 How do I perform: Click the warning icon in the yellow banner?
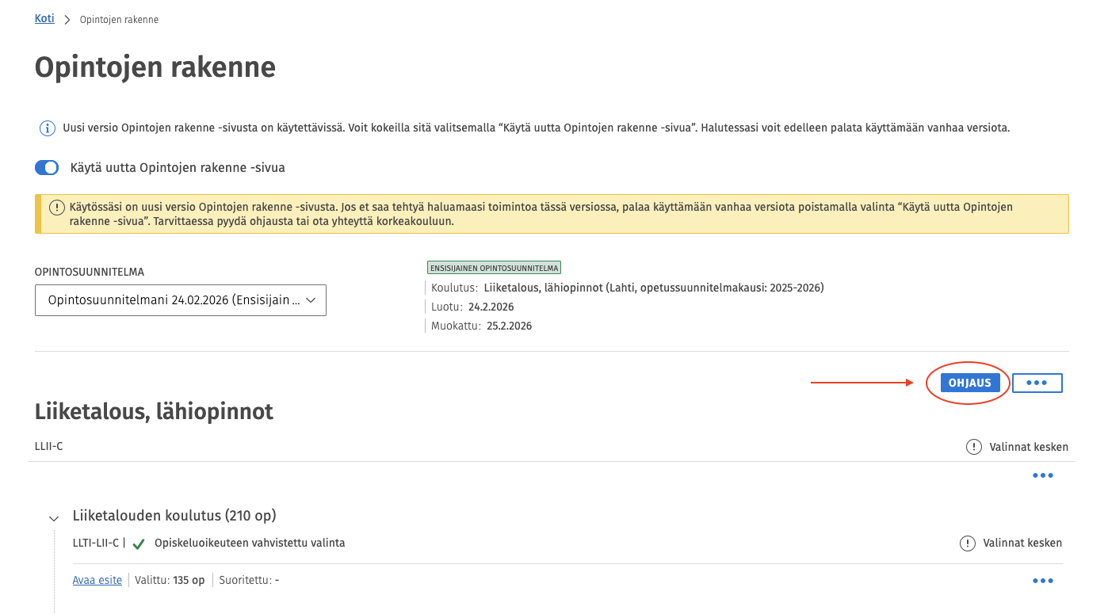pyautogui.click(x=56, y=208)
